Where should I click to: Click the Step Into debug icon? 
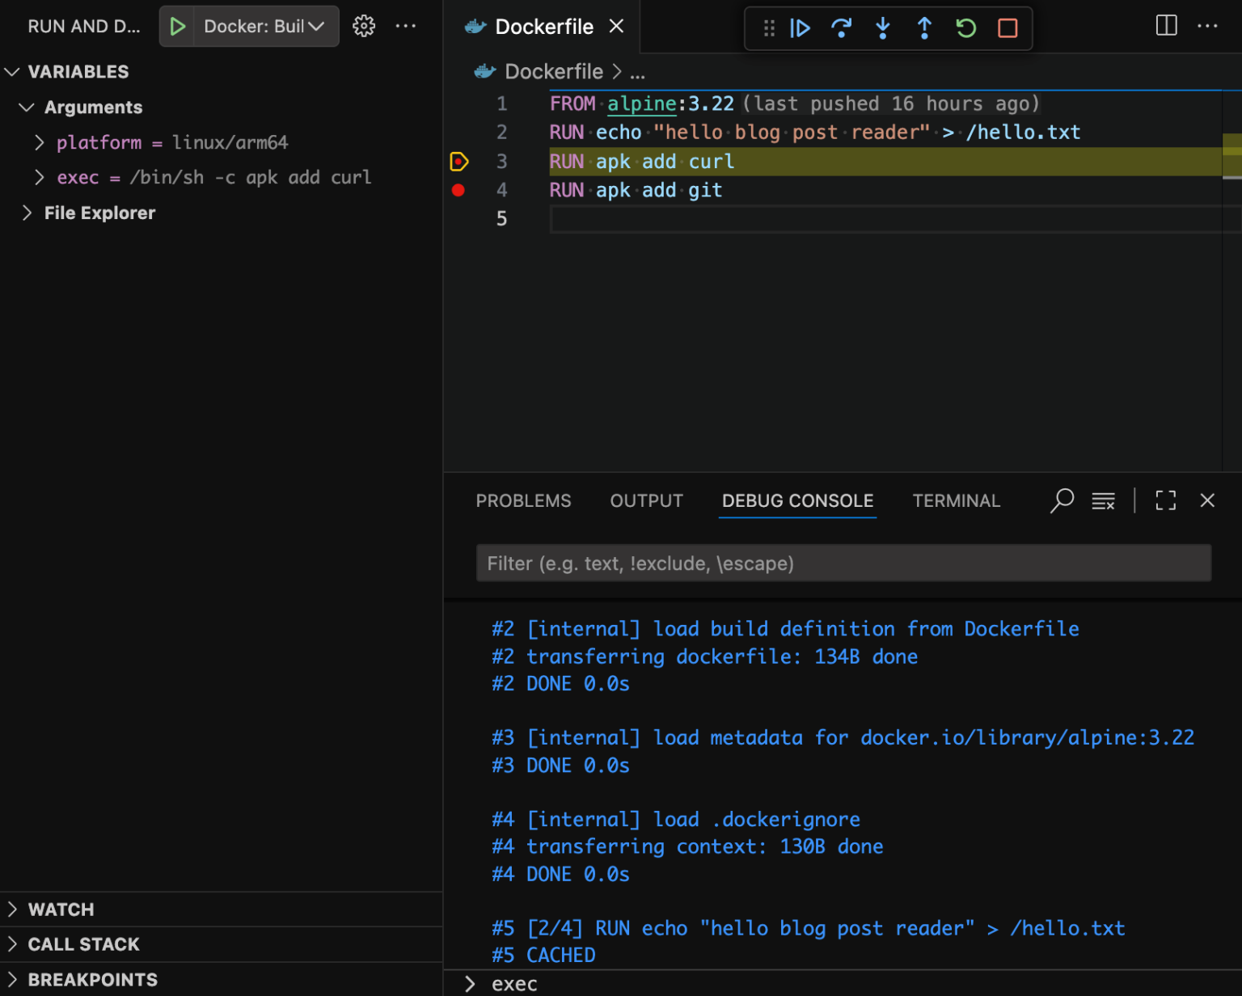tap(882, 27)
